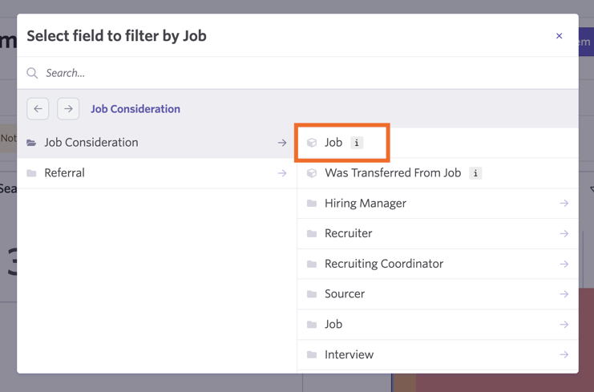The height and width of the screenshot is (392, 594).
Task: Expand Sourcer using its arrow
Action: 564,294
